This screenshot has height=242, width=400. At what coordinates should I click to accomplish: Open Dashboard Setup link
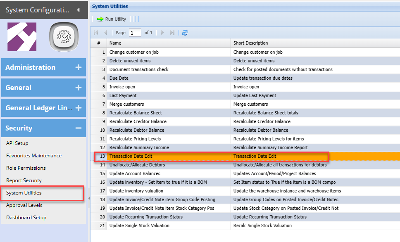pos(26,218)
